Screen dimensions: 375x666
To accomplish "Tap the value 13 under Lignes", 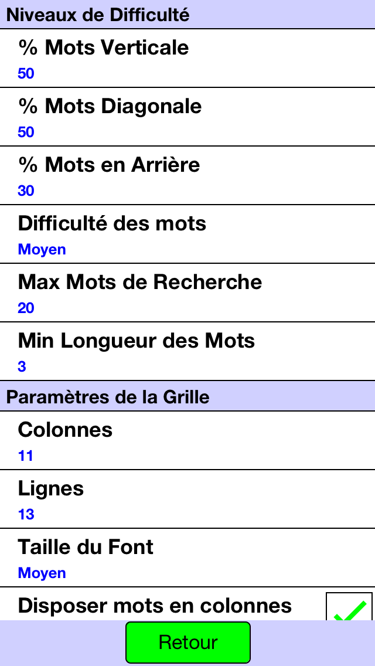I will click(x=26, y=515).
